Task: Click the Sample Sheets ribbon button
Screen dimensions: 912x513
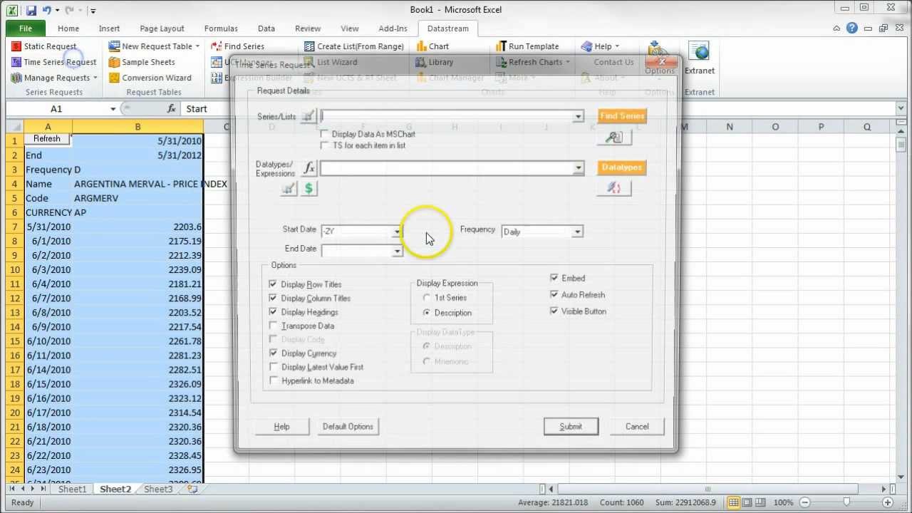Action: (142, 62)
